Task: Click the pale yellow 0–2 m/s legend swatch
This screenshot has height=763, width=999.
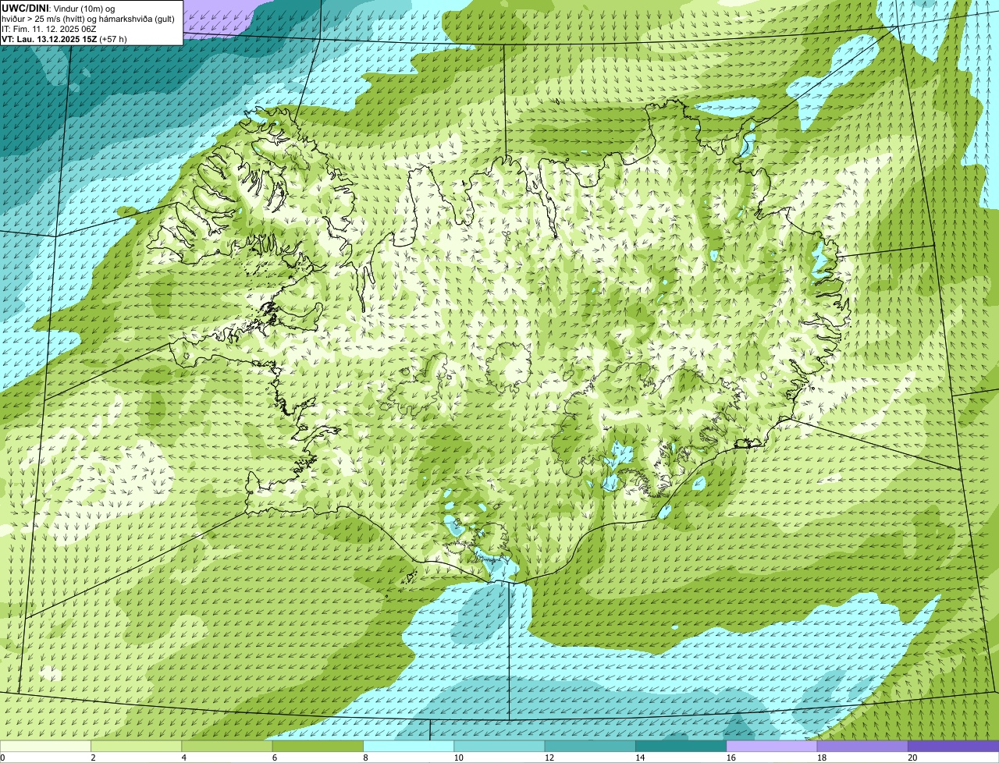Action: click(45, 746)
